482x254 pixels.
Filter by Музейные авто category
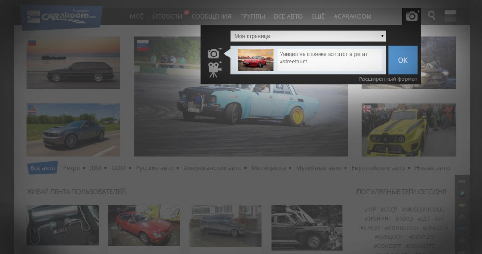click(319, 168)
